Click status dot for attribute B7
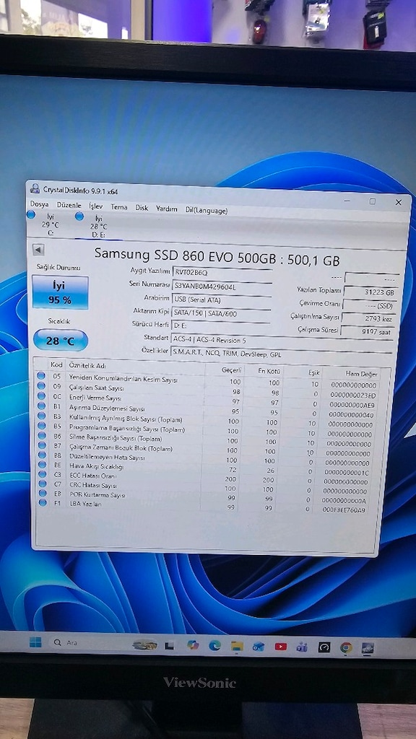 coord(42,445)
